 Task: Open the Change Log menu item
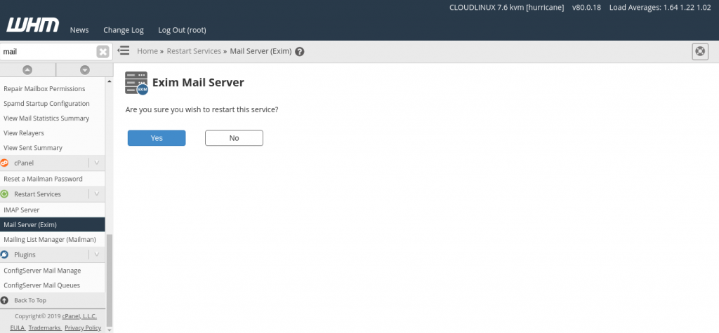[124, 29]
